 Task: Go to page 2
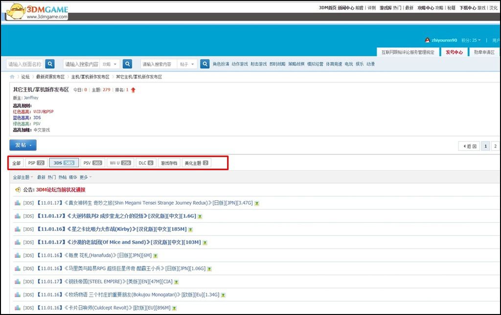coord(495,146)
